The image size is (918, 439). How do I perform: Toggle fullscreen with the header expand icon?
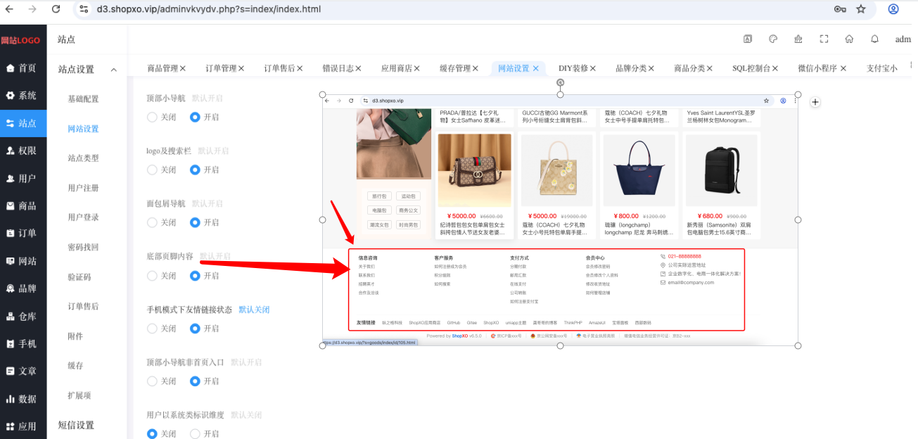[x=824, y=39]
